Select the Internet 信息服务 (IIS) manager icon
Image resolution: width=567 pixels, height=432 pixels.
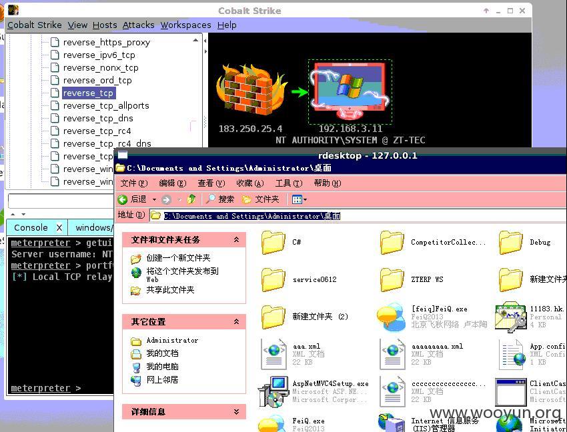[392, 423]
